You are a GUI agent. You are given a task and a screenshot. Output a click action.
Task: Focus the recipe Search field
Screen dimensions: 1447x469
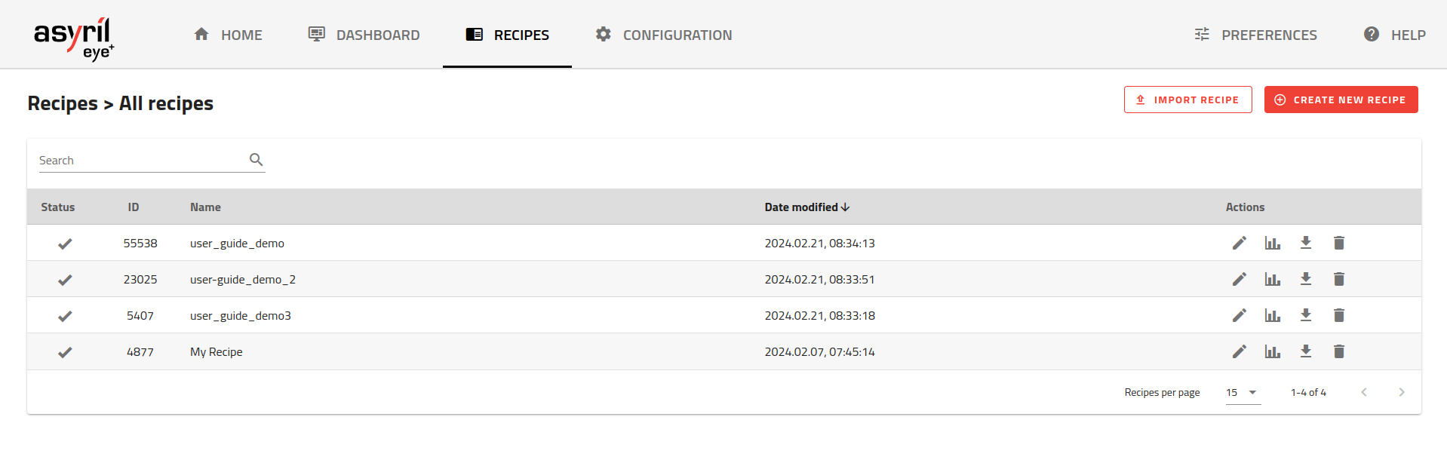point(141,161)
